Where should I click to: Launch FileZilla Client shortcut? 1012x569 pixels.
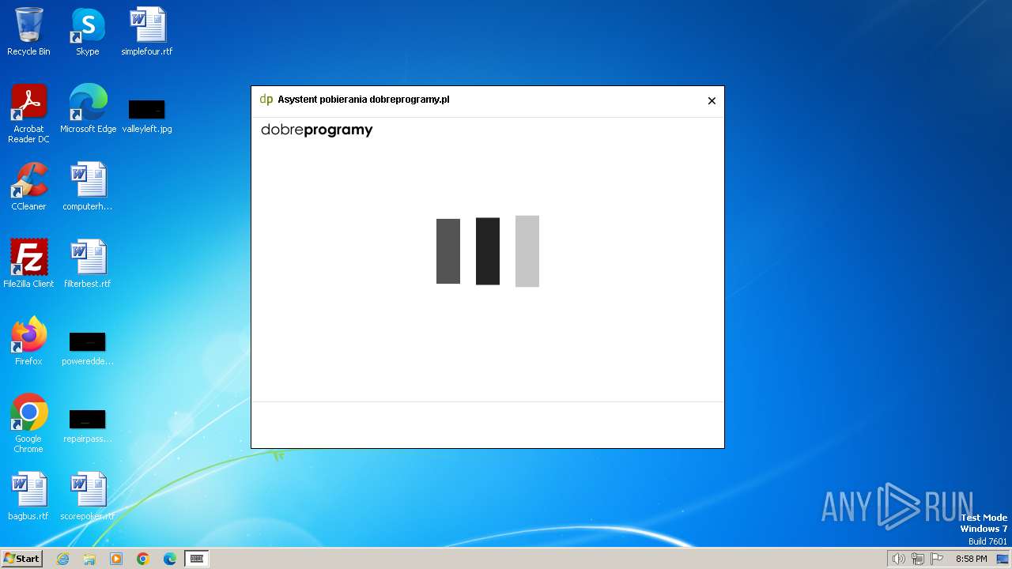tap(28, 264)
